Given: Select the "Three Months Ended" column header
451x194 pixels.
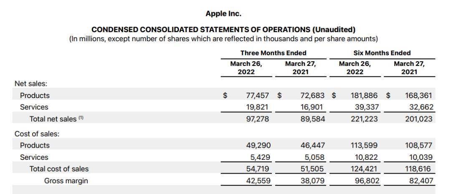Looking at the screenshot, I should point(273,53).
